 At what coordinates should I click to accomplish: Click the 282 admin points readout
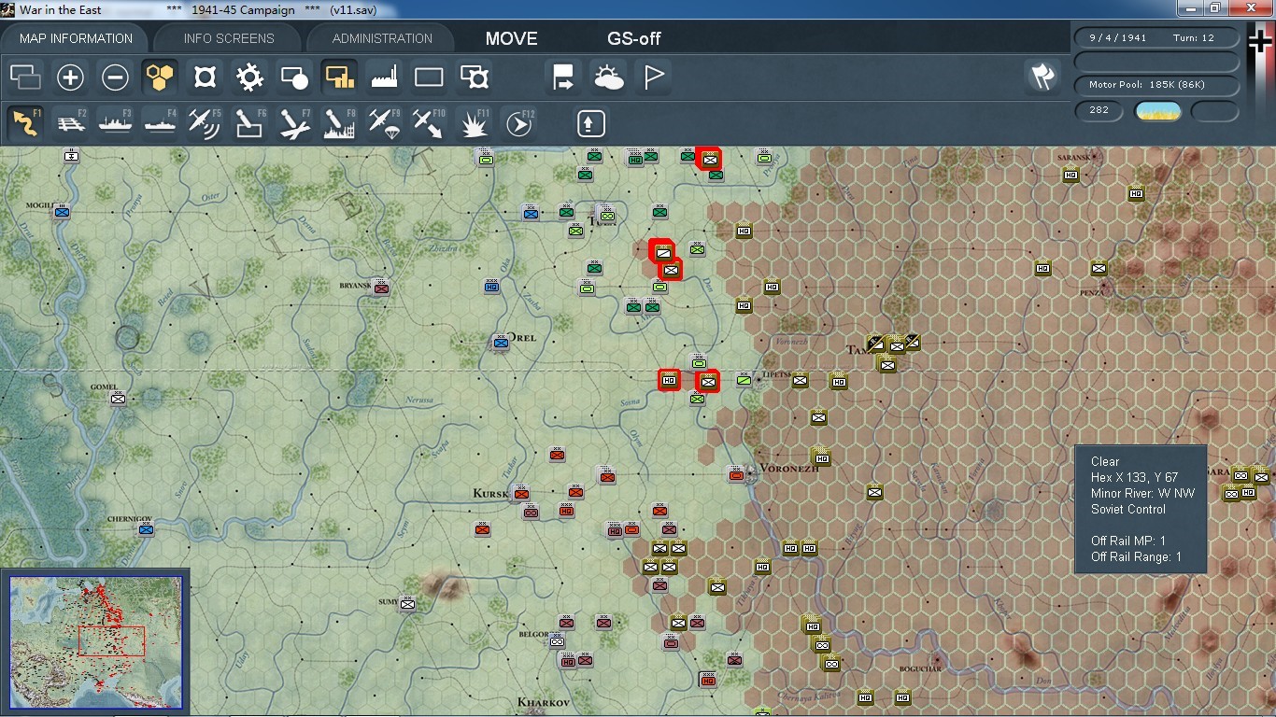tap(1099, 110)
